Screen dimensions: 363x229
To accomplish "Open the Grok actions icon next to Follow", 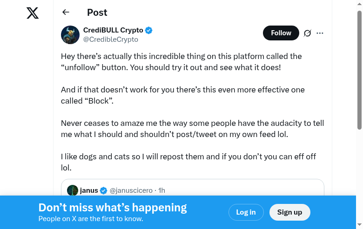I will [307, 33].
